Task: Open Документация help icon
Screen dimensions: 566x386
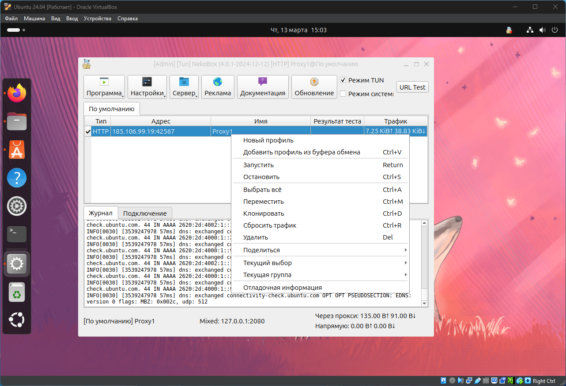Action: pyautogui.click(x=263, y=82)
